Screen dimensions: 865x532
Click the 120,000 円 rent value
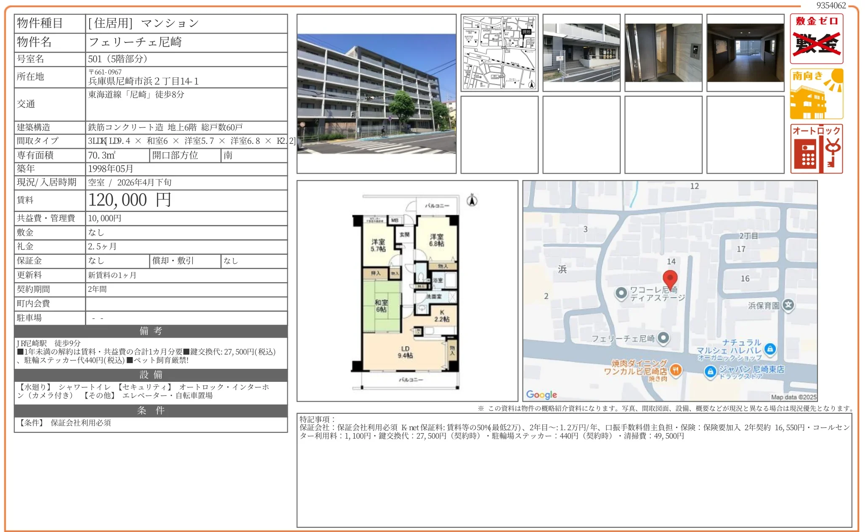pos(130,200)
